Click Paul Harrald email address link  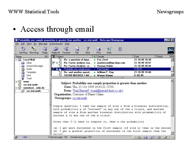click(x=98, y=91)
